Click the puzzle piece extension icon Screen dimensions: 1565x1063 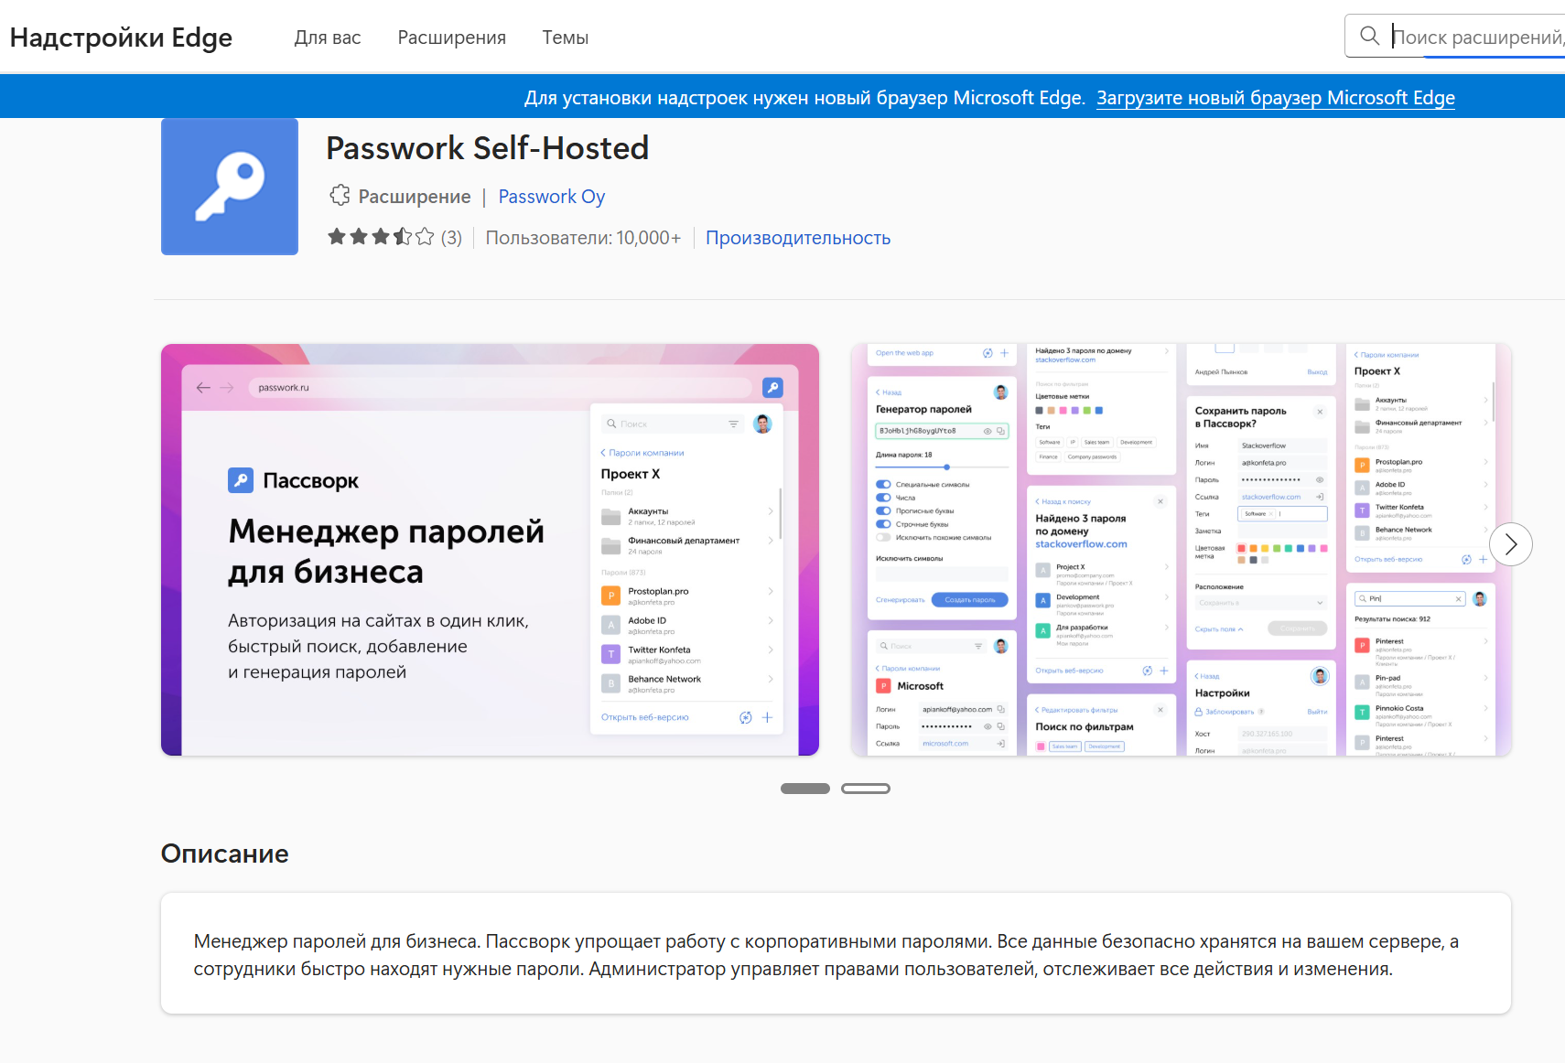point(340,196)
